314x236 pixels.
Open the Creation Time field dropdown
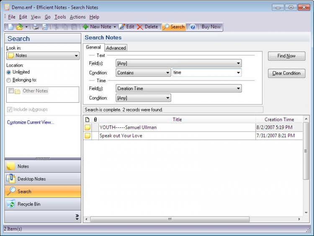tap(179, 88)
